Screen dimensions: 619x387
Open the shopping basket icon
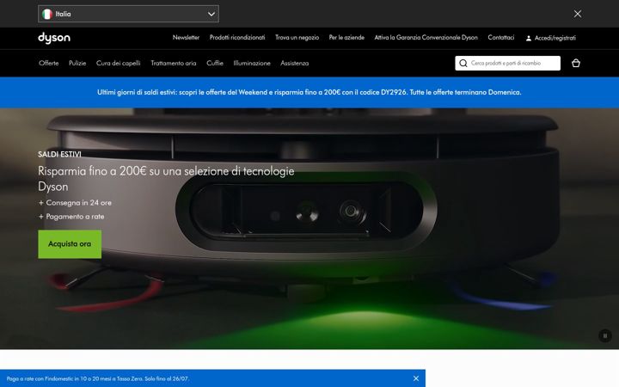tap(575, 63)
